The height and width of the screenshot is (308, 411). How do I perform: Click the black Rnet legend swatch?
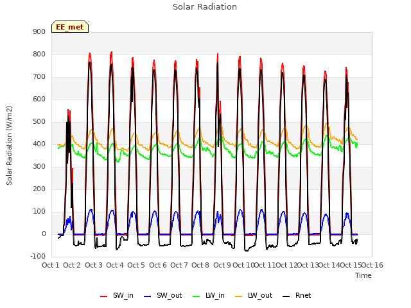click(286, 296)
